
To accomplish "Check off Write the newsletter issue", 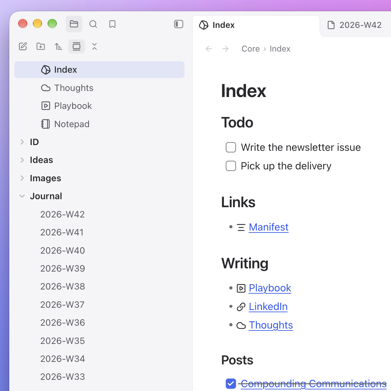I will [x=231, y=147].
